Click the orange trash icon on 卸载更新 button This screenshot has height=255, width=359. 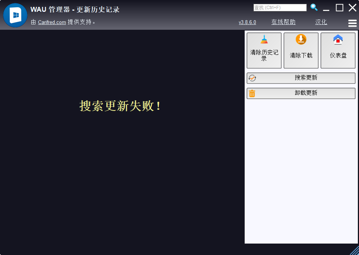(x=252, y=93)
